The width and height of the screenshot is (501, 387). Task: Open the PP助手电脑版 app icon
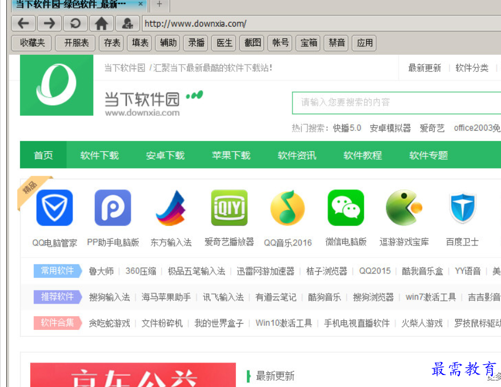point(113,208)
